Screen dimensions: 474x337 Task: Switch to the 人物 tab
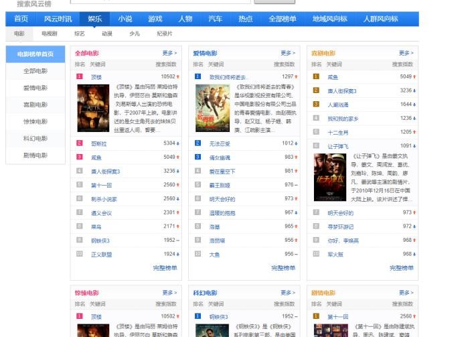point(185,19)
